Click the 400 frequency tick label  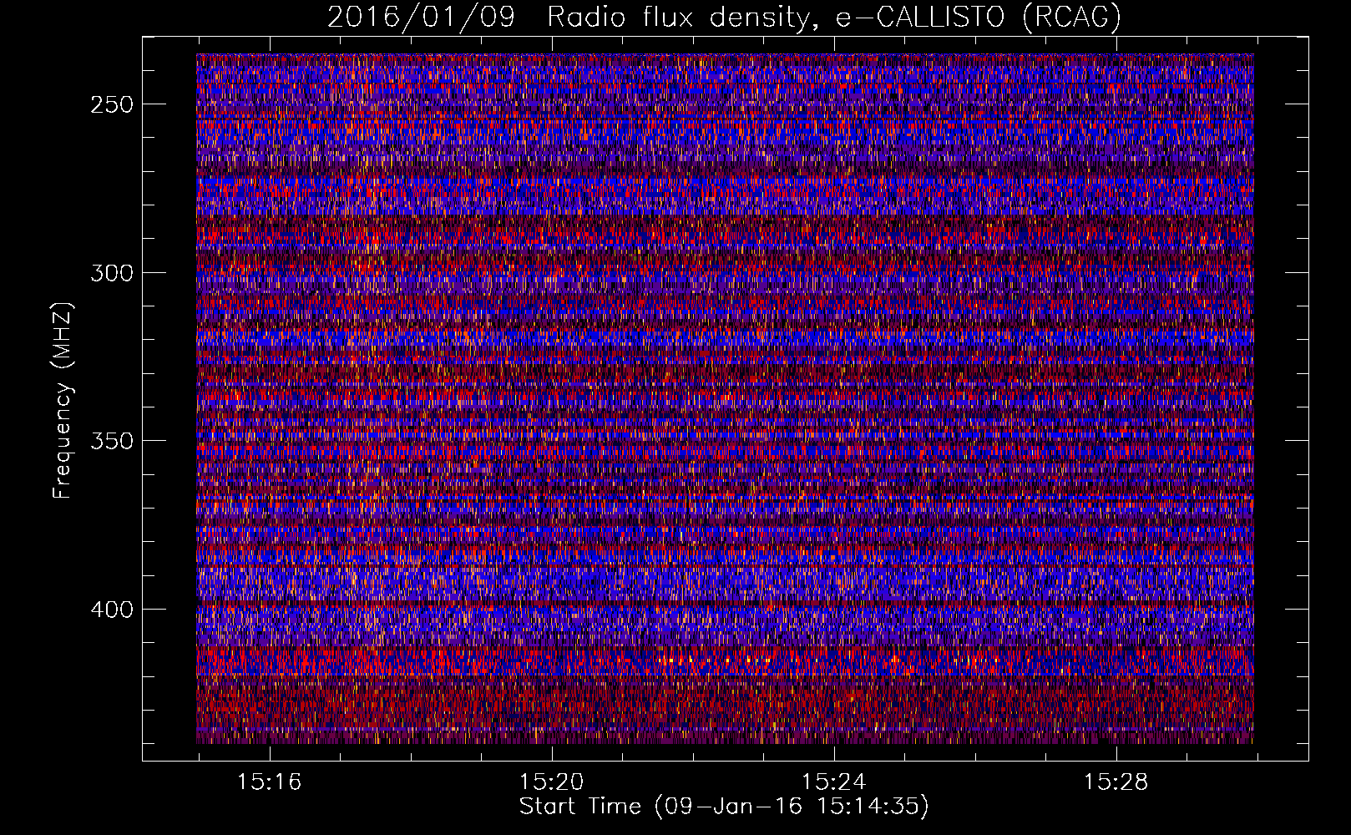112,610
